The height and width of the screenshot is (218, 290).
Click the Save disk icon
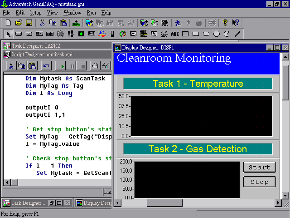coord(29,23)
